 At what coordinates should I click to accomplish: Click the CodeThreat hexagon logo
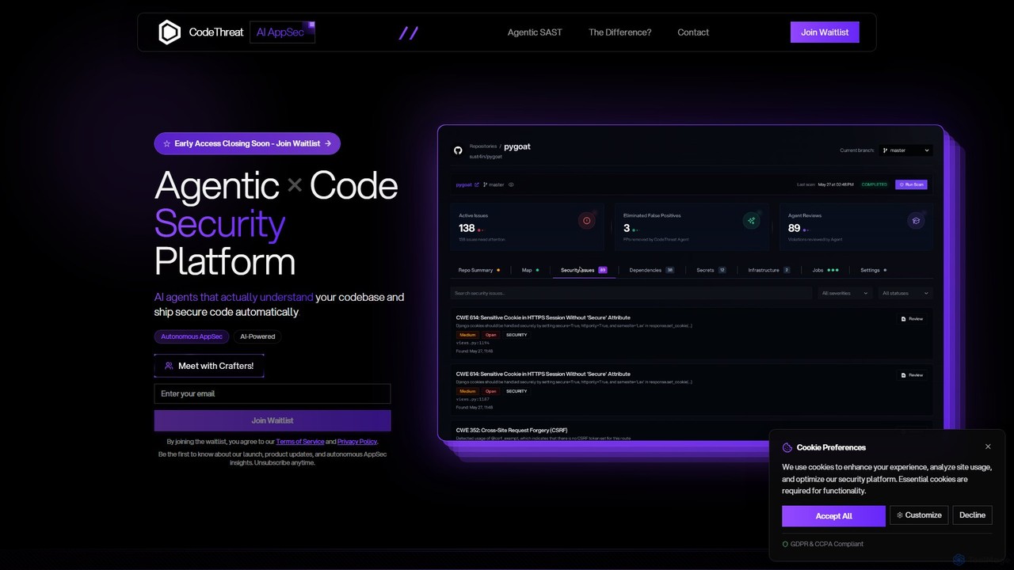pos(170,32)
